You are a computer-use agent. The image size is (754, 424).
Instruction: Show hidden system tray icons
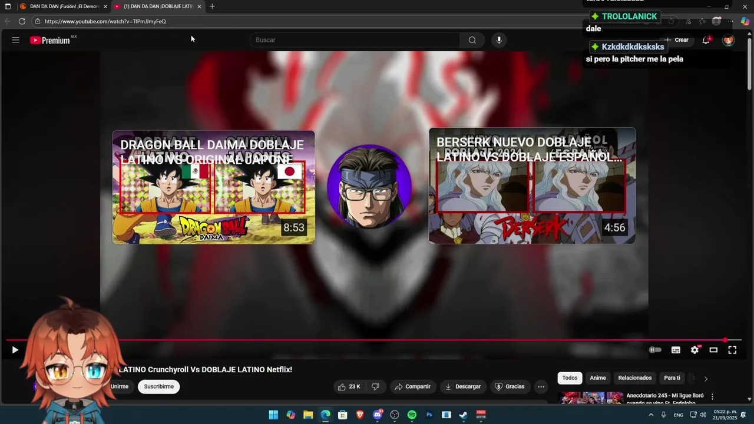click(651, 415)
